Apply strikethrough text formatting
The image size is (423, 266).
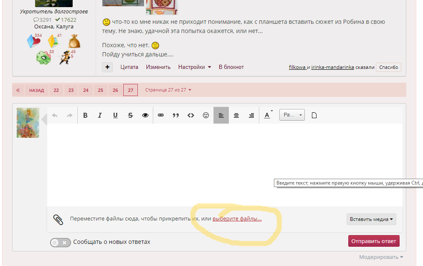(x=130, y=115)
